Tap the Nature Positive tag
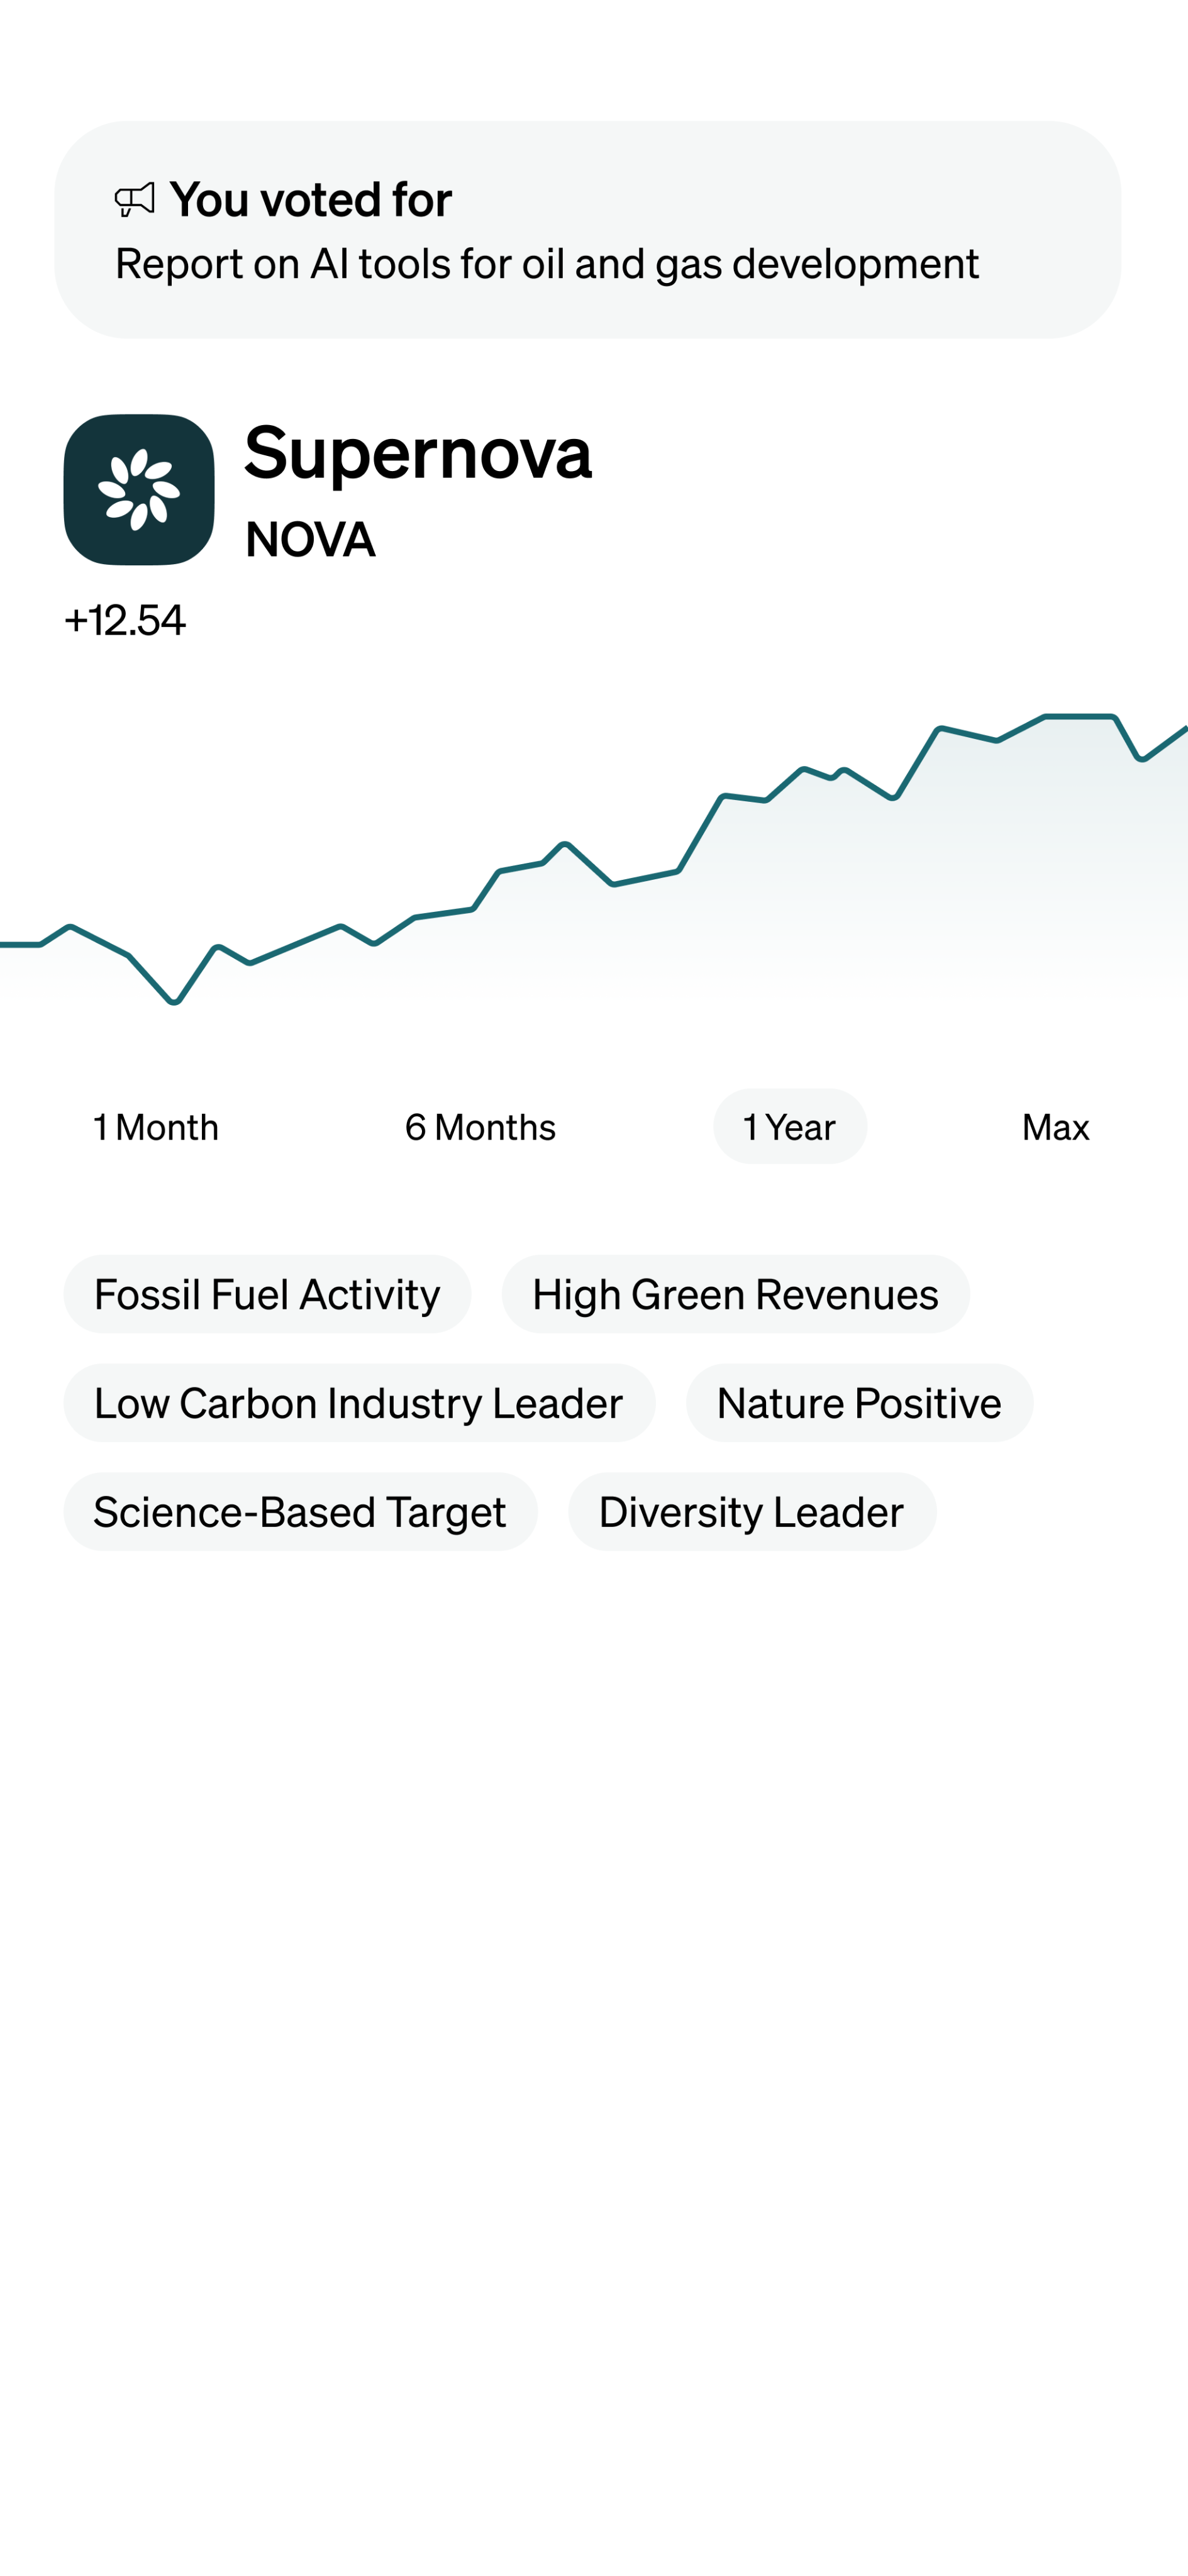 (859, 1403)
